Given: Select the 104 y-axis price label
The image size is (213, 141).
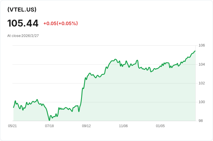Looking at the screenshot, I should coord(202,64).
